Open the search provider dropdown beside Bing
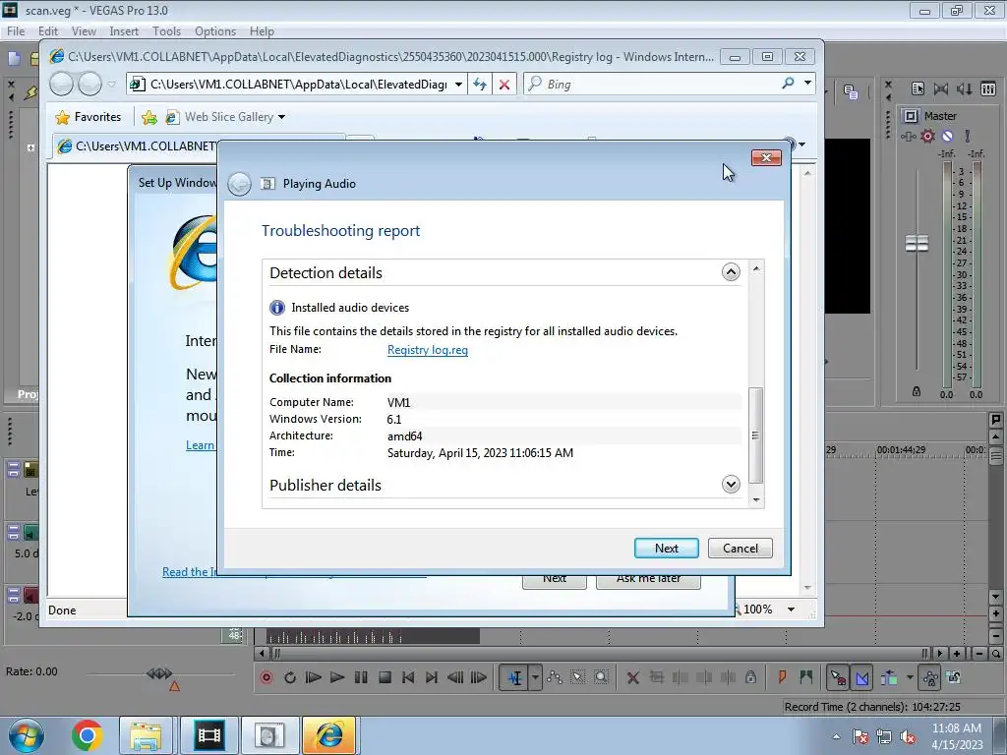Image resolution: width=1007 pixels, height=755 pixels. [807, 83]
